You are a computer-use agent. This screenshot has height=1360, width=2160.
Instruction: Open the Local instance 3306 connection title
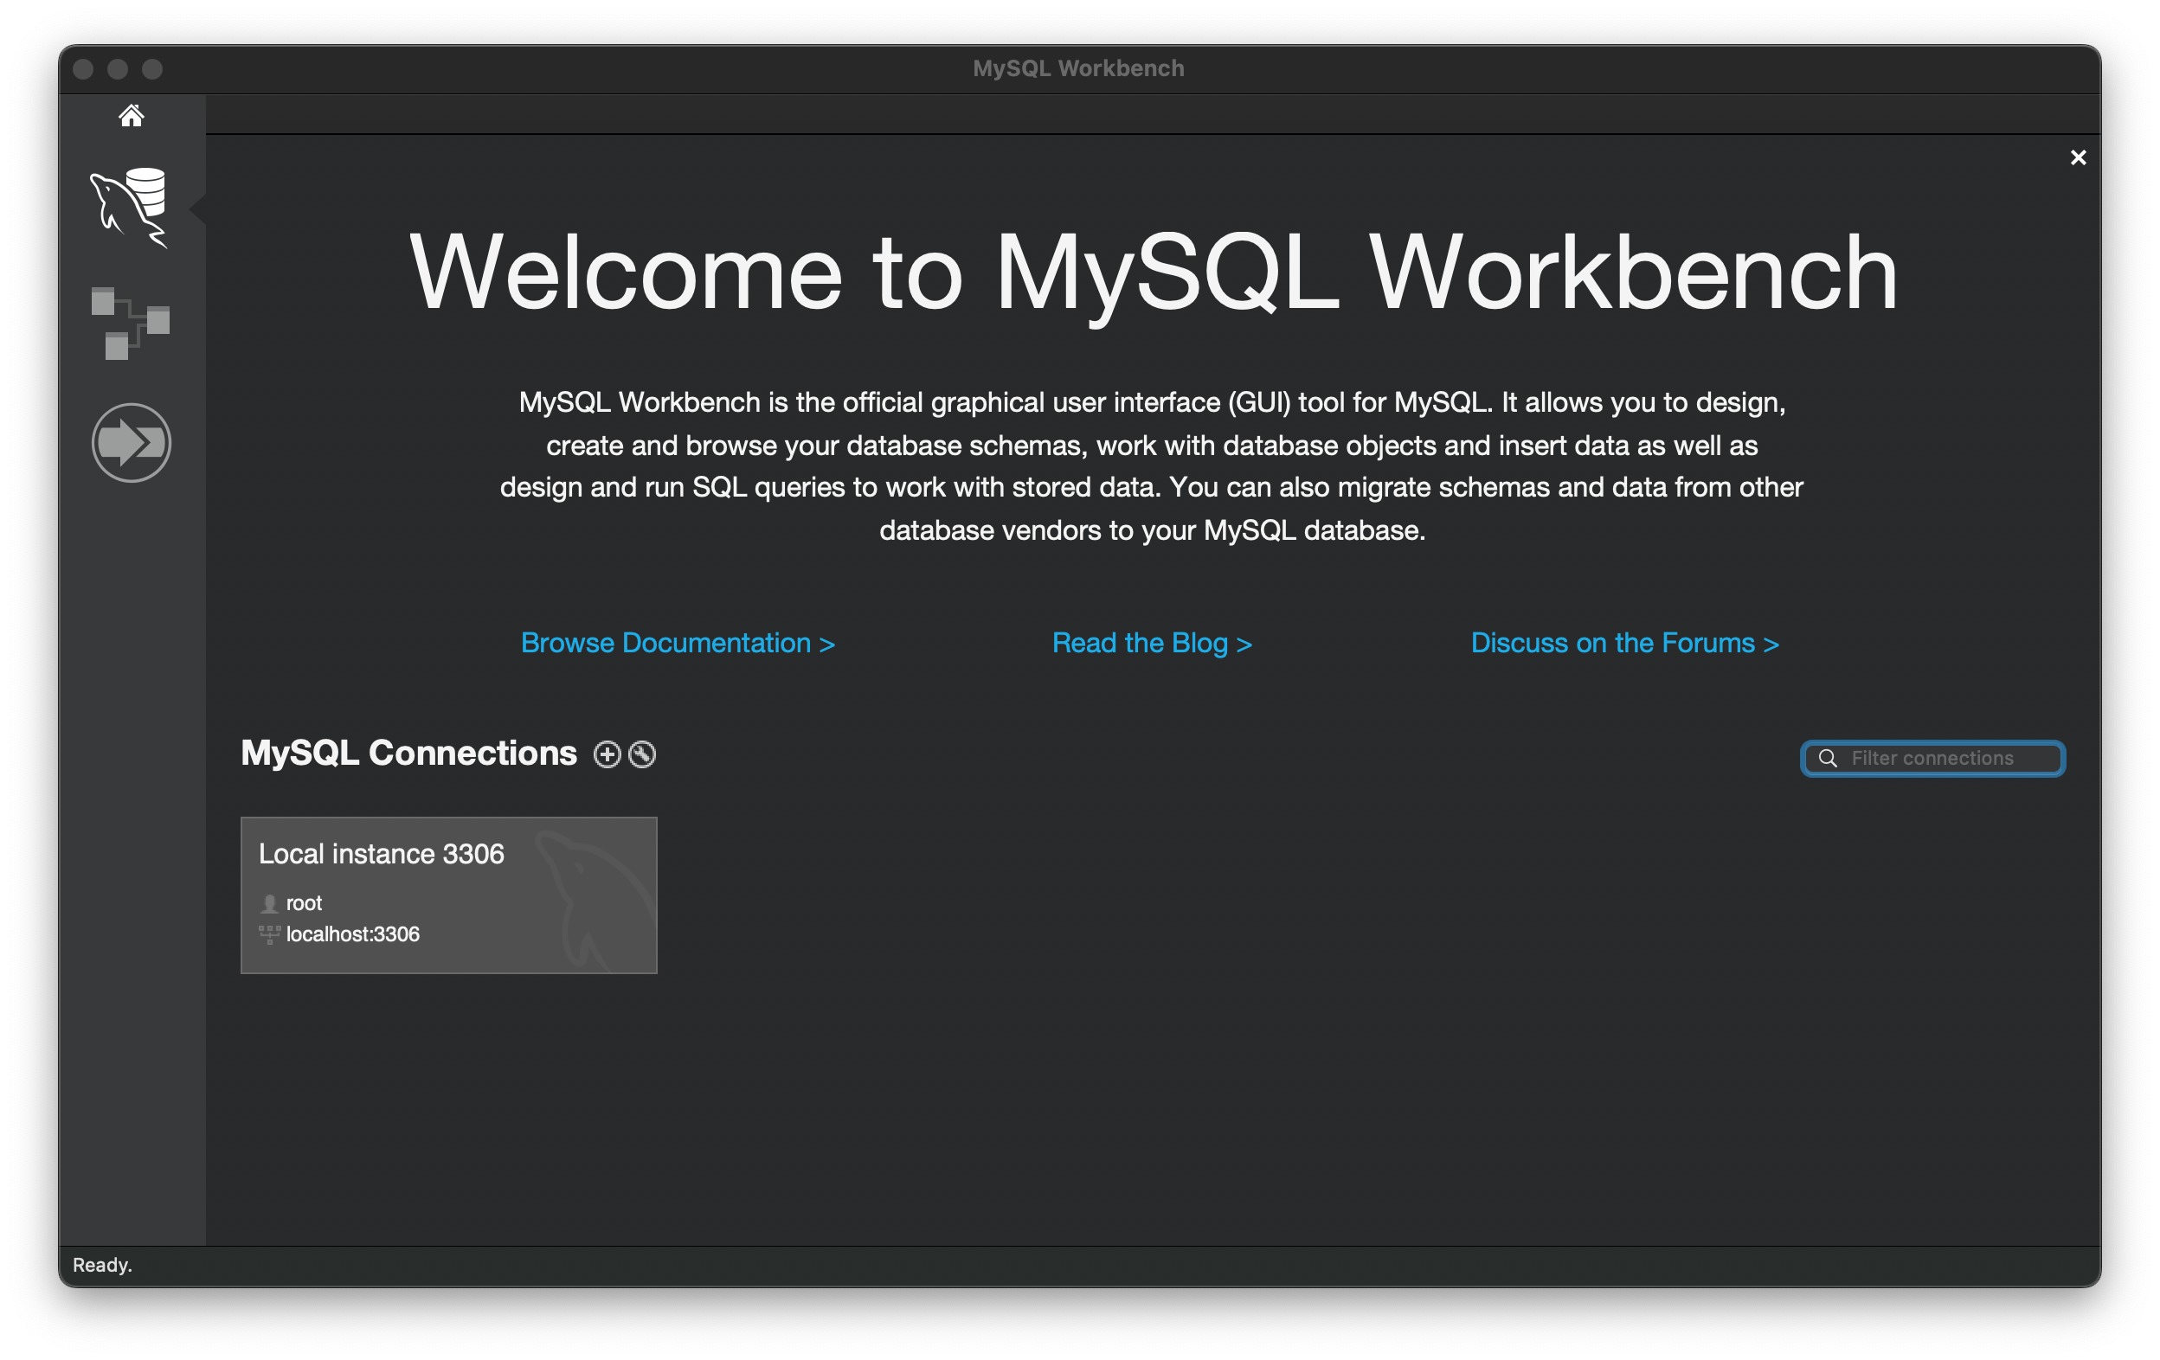click(382, 854)
